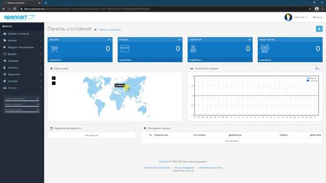Open подробнее link in КЛИЕНТОВ tile

click(x=196, y=60)
